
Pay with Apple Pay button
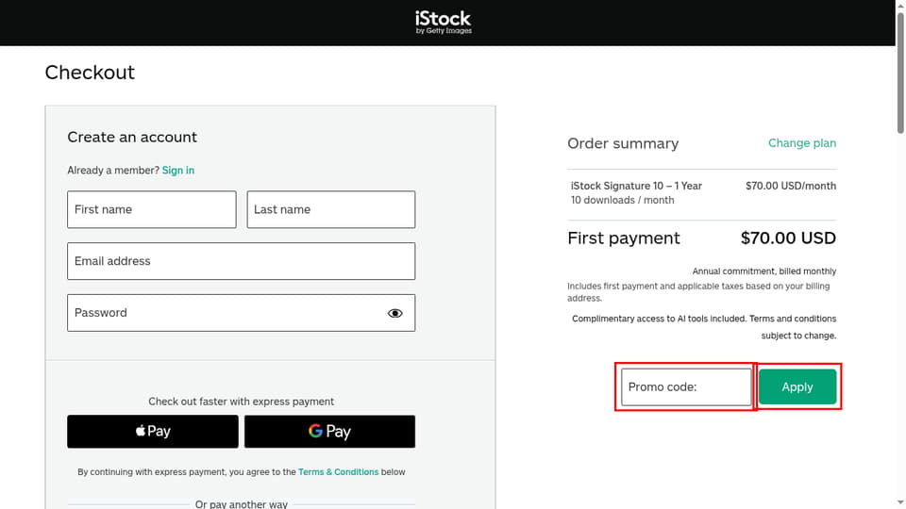pos(153,431)
